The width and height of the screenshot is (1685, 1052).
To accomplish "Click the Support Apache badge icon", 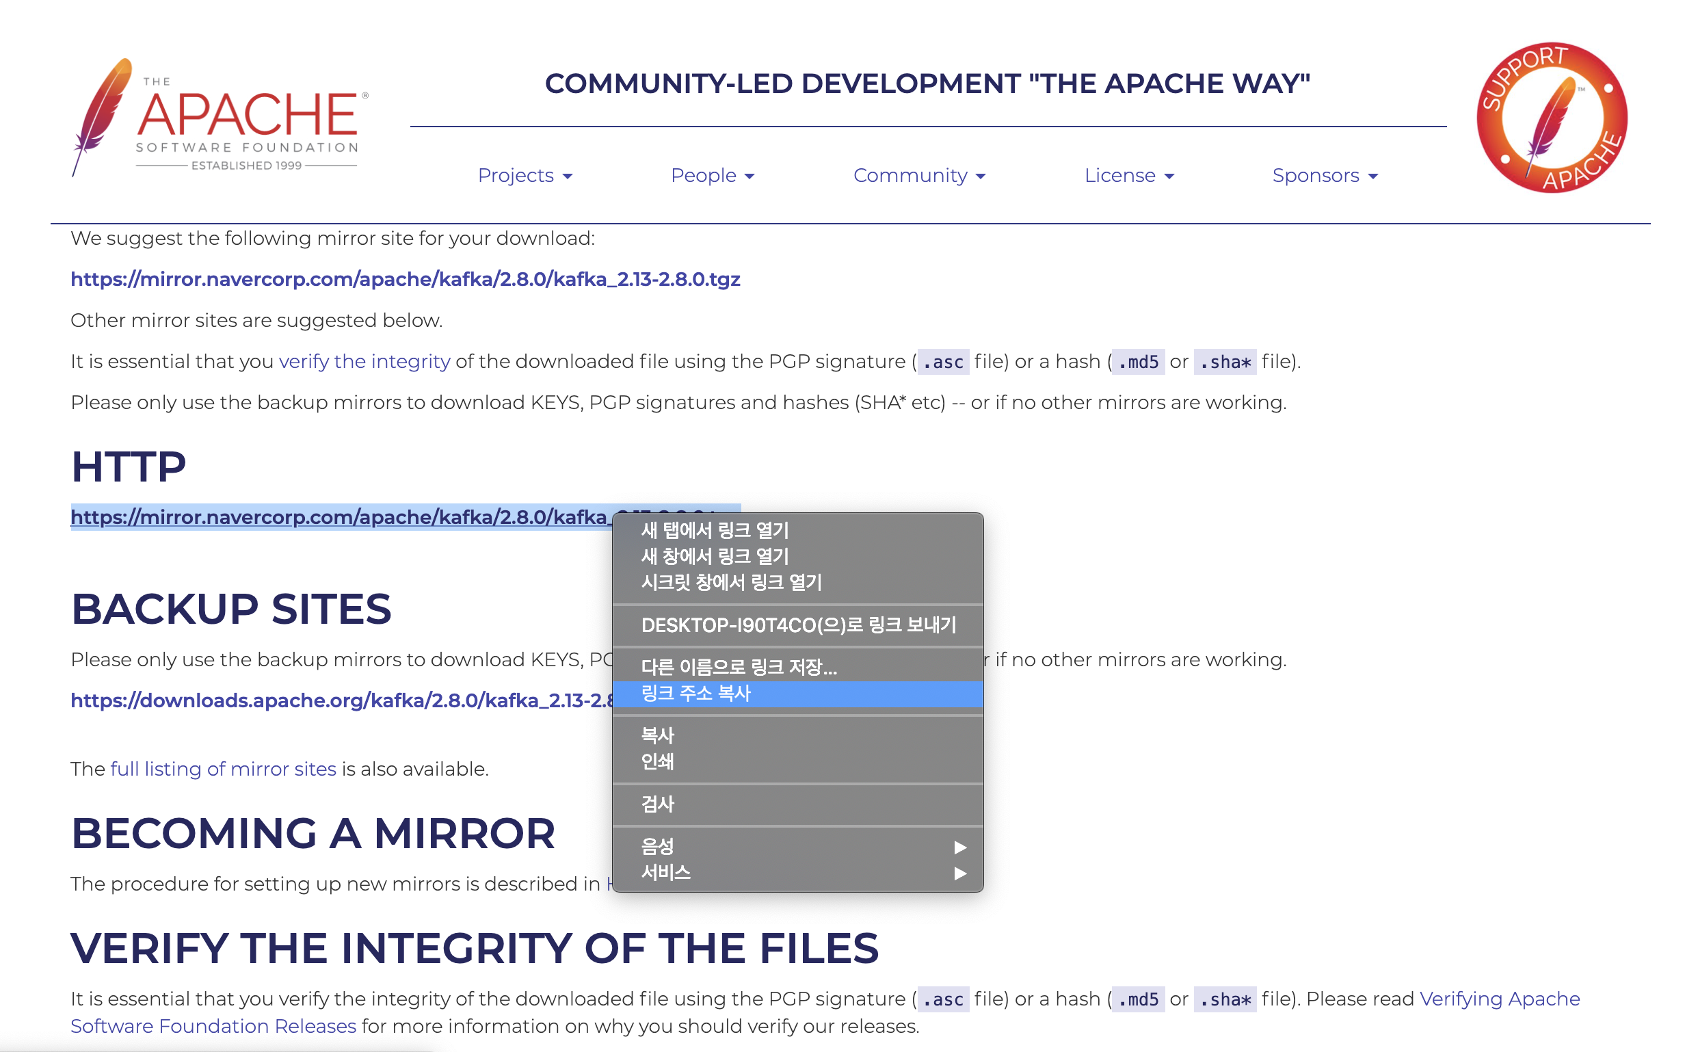I will [x=1551, y=118].
